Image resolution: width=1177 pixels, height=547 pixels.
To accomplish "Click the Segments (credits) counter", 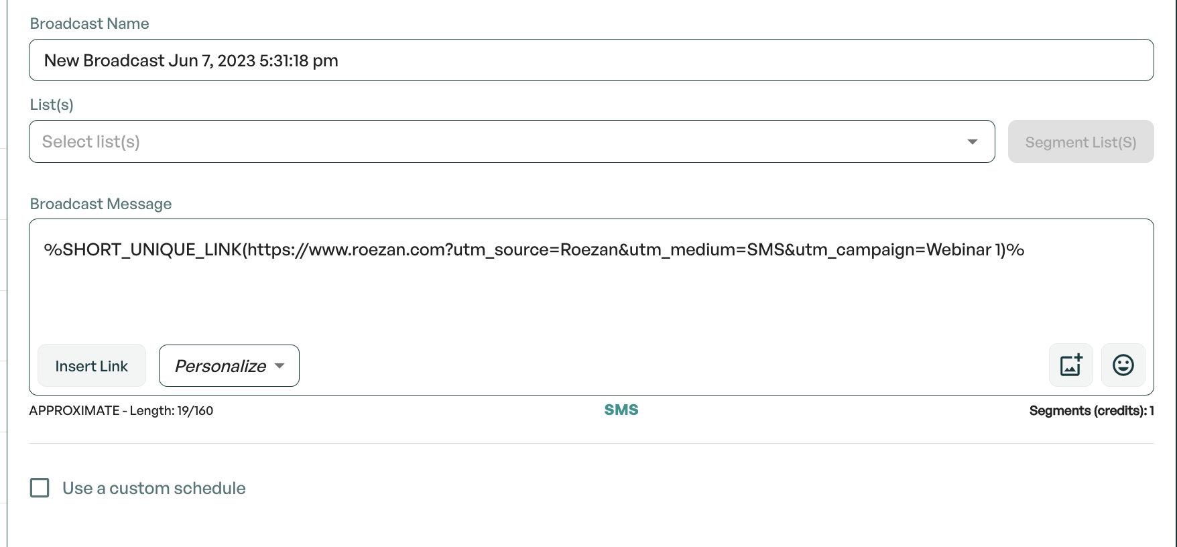I will click(x=1091, y=411).
